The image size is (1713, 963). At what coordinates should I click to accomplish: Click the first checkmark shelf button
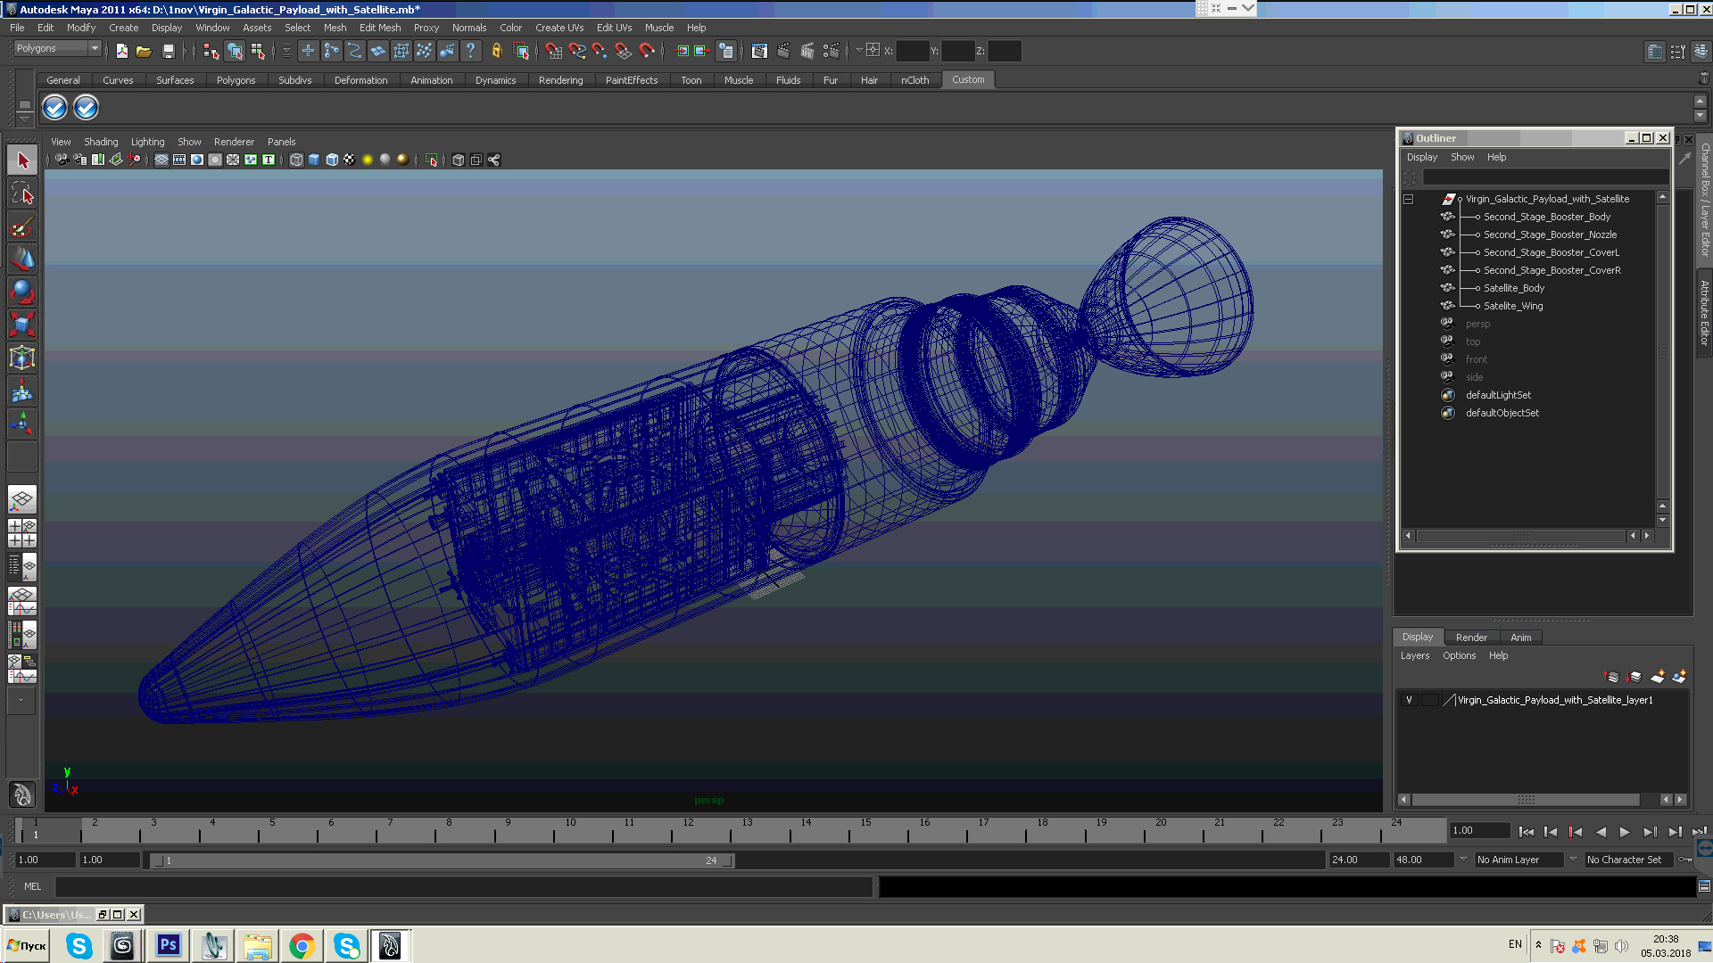point(54,108)
